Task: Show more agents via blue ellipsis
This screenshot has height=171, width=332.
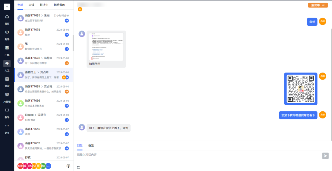Action: [48, 166]
